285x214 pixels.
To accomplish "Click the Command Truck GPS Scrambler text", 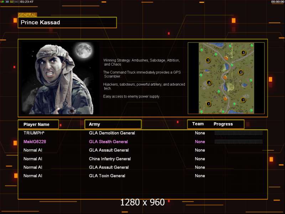I will (142, 74).
